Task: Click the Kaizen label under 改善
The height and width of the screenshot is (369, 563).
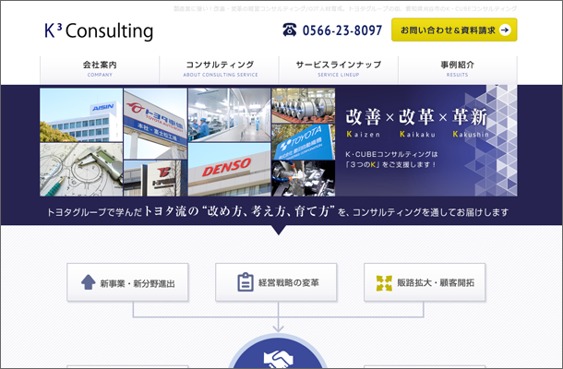Action: click(x=363, y=135)
